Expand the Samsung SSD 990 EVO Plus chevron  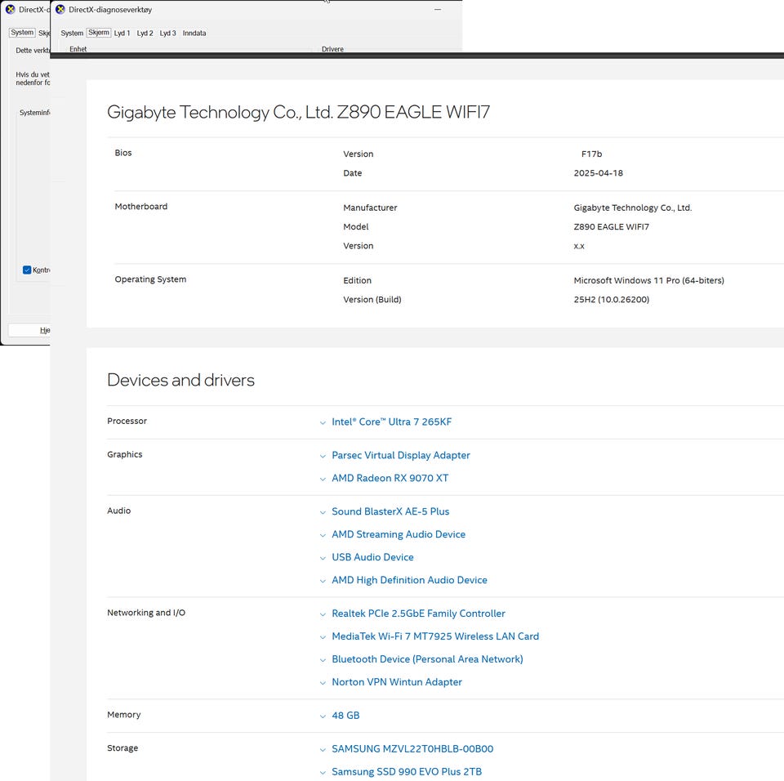coord(323,773)
